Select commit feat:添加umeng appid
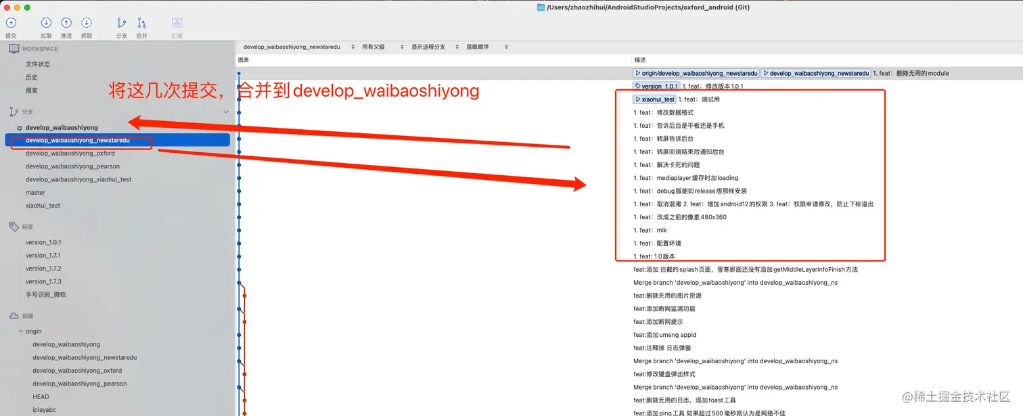Screen dimensions: 1023x416 664,335
